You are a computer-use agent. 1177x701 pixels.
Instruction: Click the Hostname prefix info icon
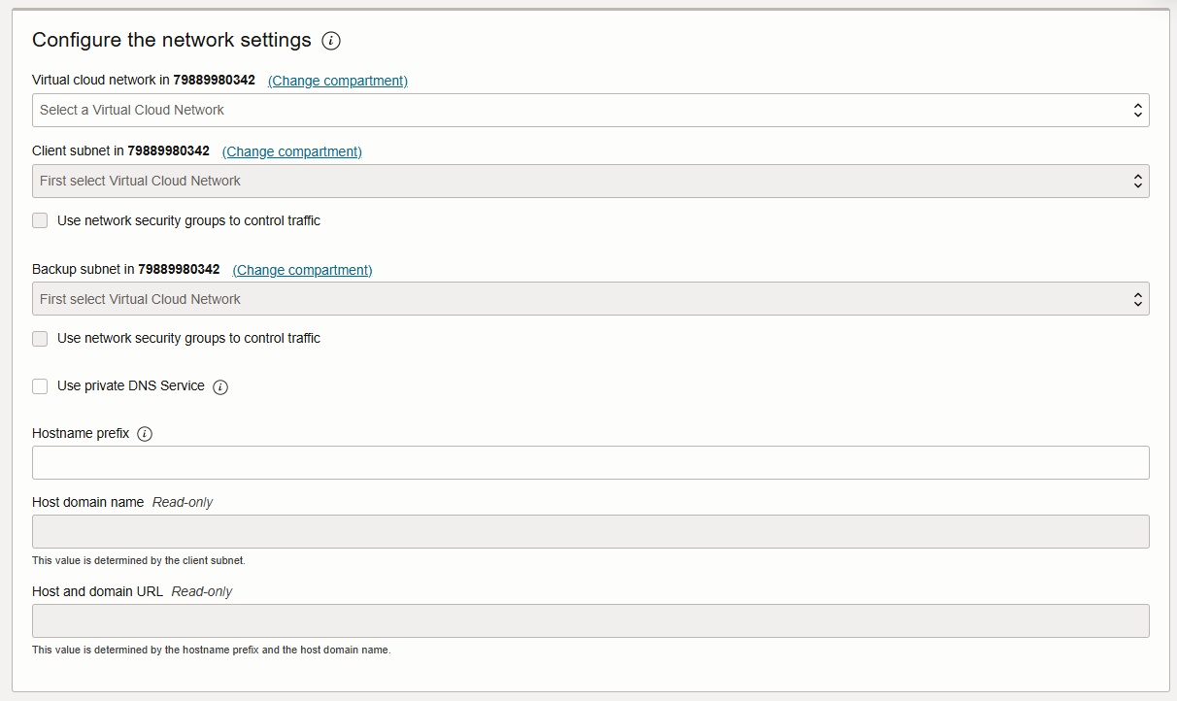tap(145, 433)
